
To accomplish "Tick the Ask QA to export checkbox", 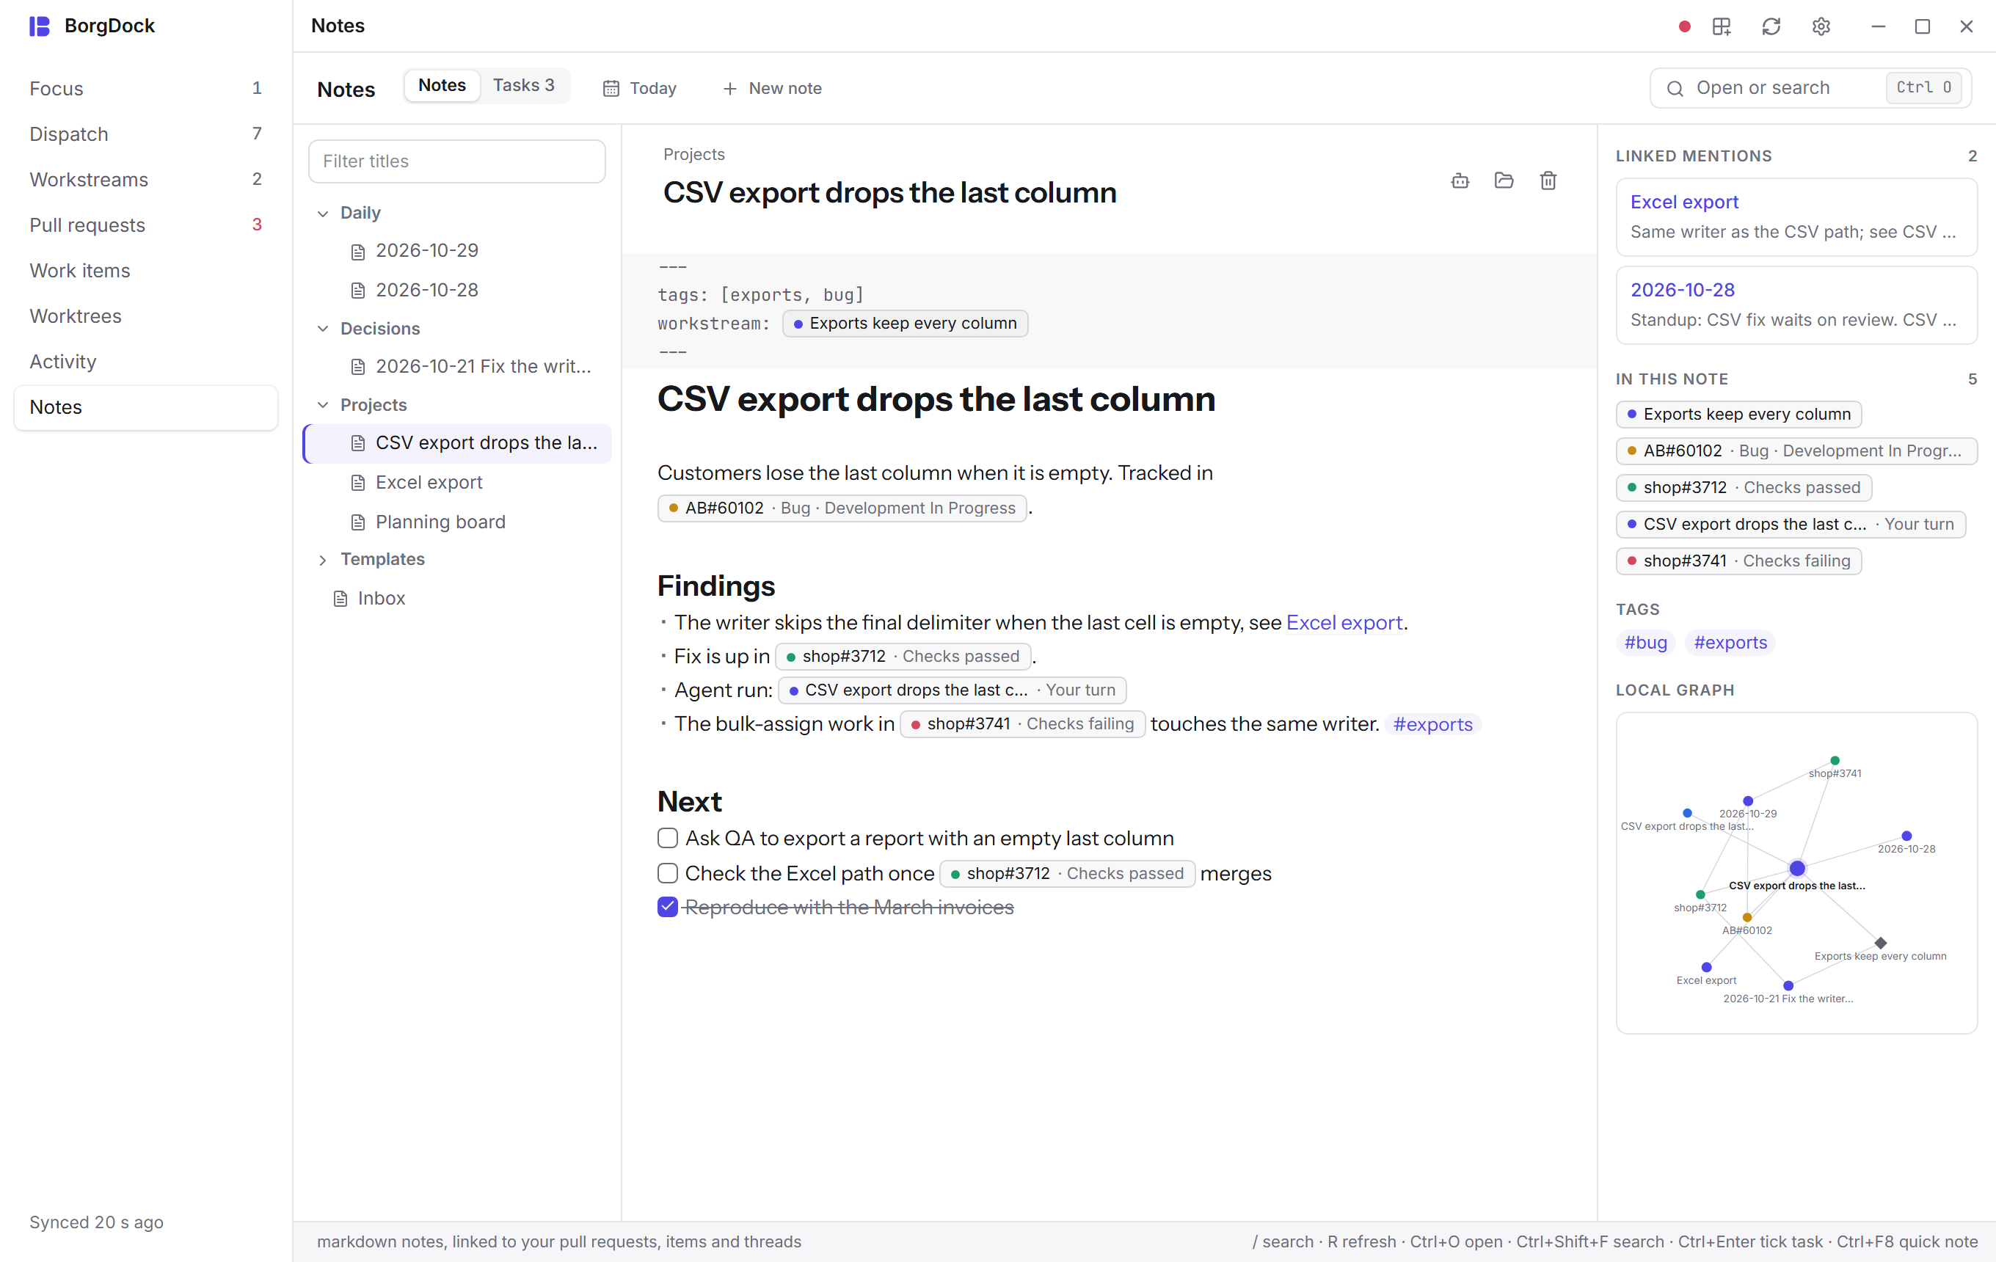I will click(667, 838).
